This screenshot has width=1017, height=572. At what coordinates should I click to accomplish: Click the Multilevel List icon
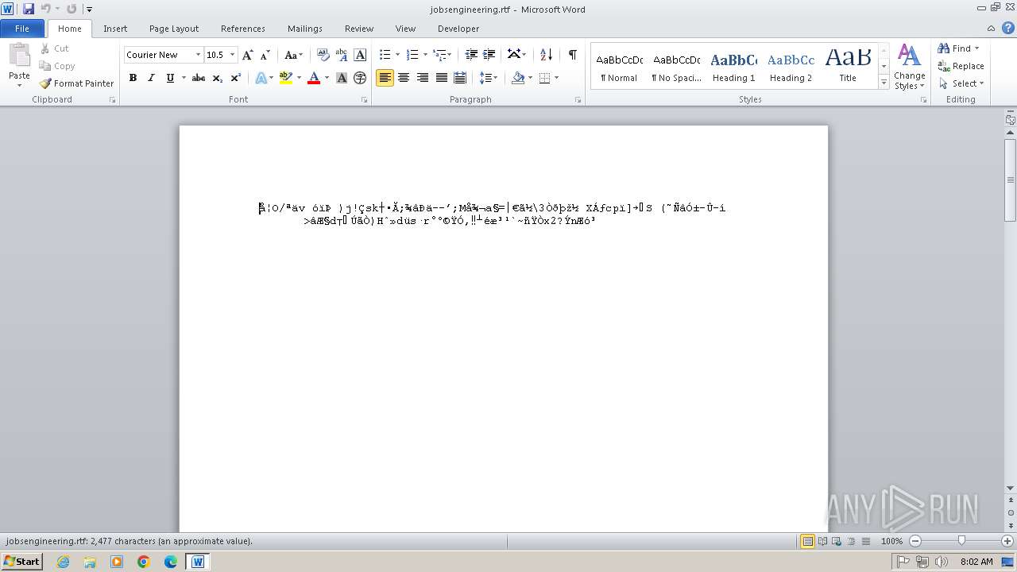[x=439, y=55]
